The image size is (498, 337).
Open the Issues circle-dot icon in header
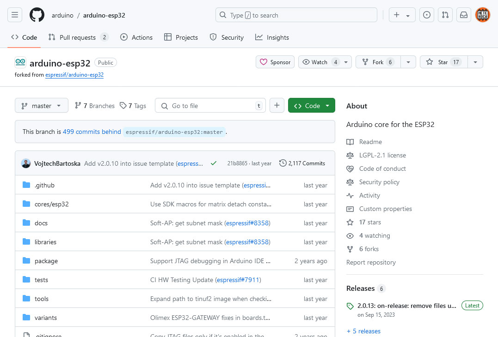[426, 15]
